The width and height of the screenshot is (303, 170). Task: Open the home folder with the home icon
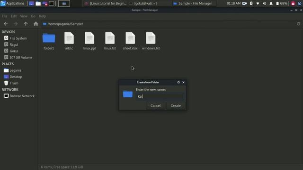tap(36, 24)
